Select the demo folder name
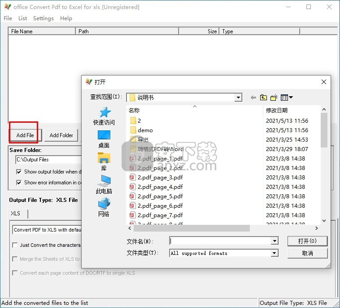This screenshot has height=308, width=340. point(145,130)
